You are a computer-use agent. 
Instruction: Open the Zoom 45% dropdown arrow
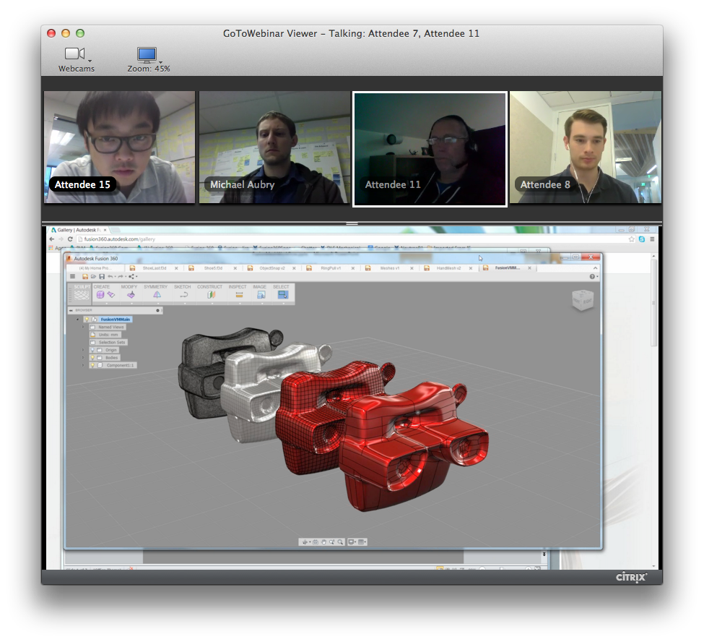[x=161, y=62]
